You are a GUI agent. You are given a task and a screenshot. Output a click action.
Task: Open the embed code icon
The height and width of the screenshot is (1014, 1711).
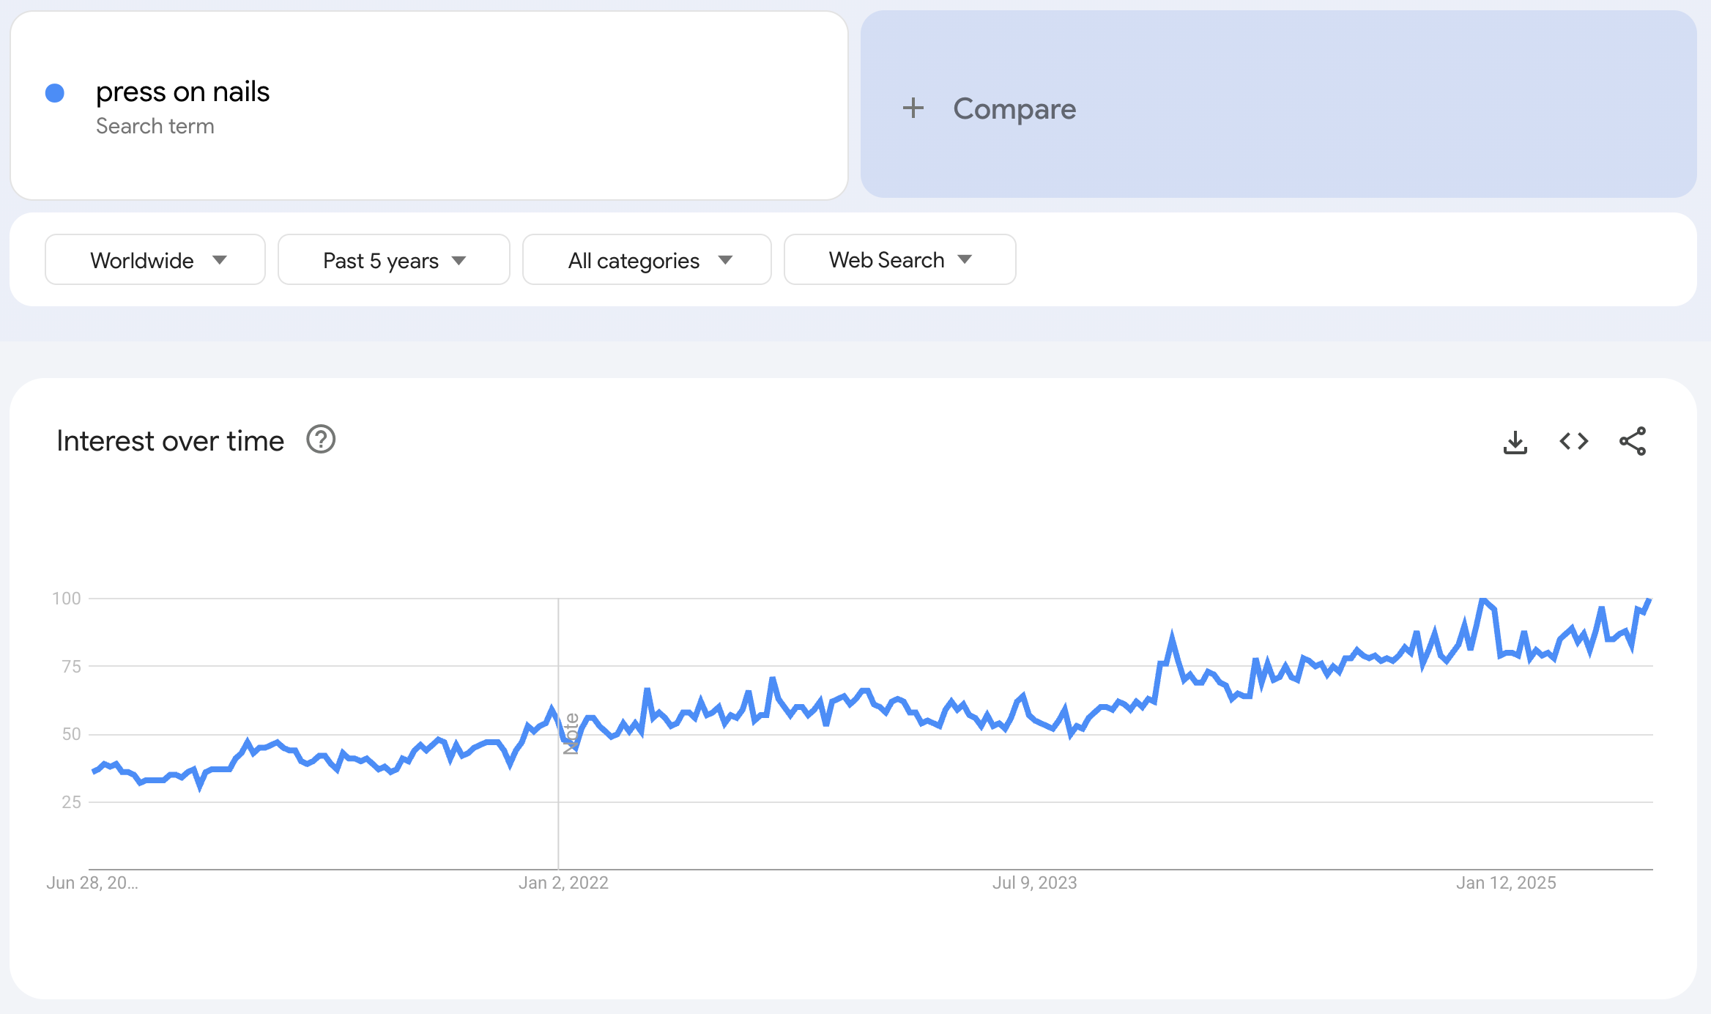tap(1573, 441)
